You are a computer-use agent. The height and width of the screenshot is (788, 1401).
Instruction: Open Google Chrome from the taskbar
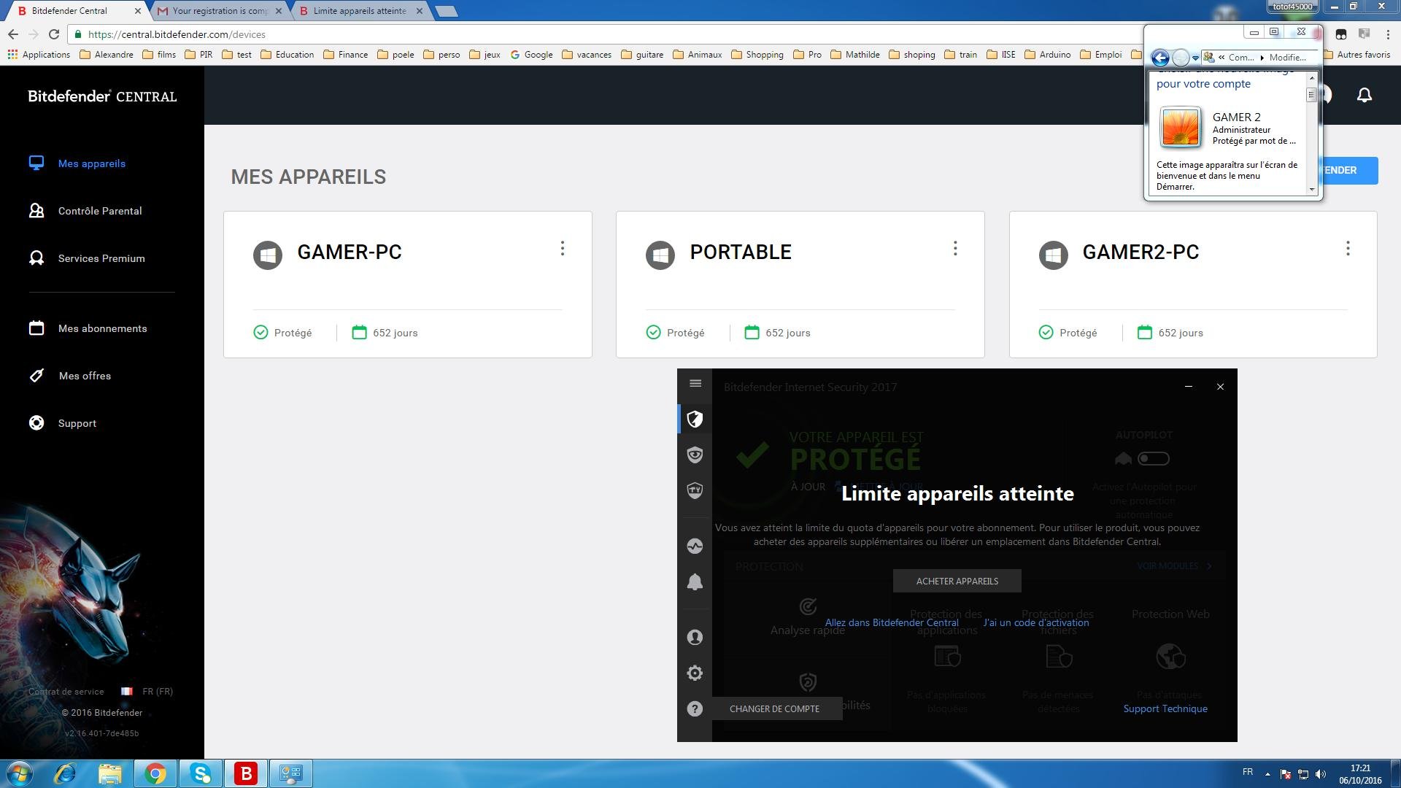[155, 773]
